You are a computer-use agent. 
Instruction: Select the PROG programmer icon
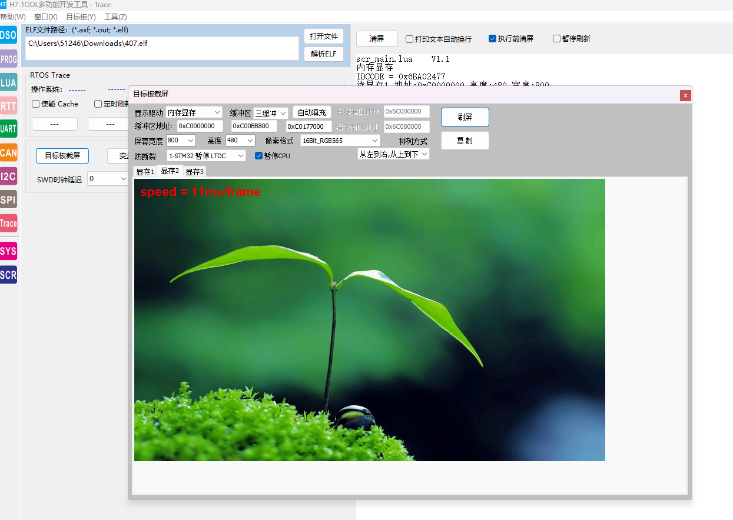pyautogui.click(x=8, y=59)
